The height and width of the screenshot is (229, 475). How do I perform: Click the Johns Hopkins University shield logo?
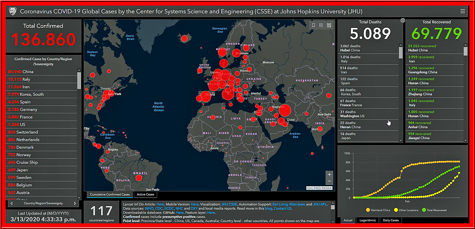click(12, 11)
